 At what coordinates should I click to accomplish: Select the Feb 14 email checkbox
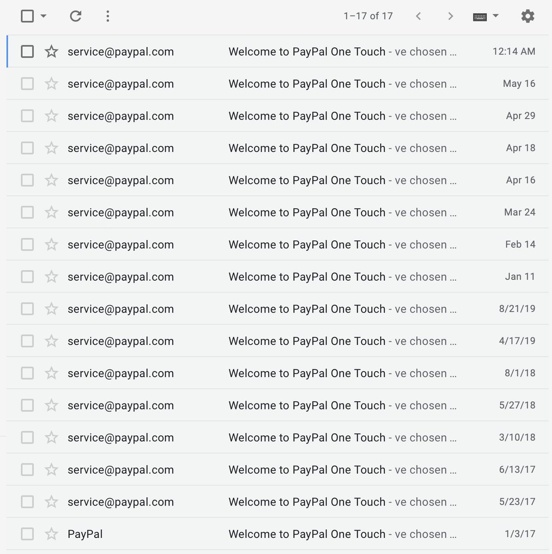click(27, 244)
